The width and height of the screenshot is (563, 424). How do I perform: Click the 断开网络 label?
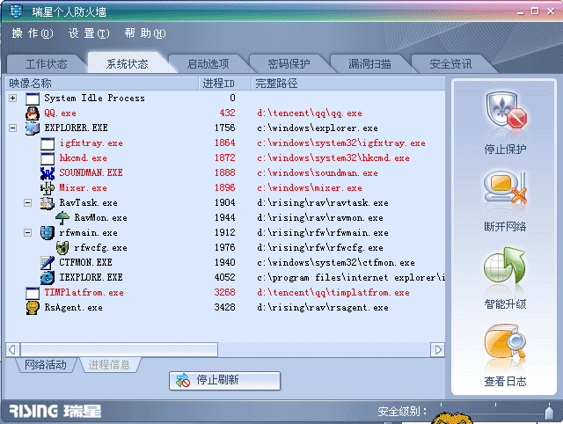[x=505, y=227]
